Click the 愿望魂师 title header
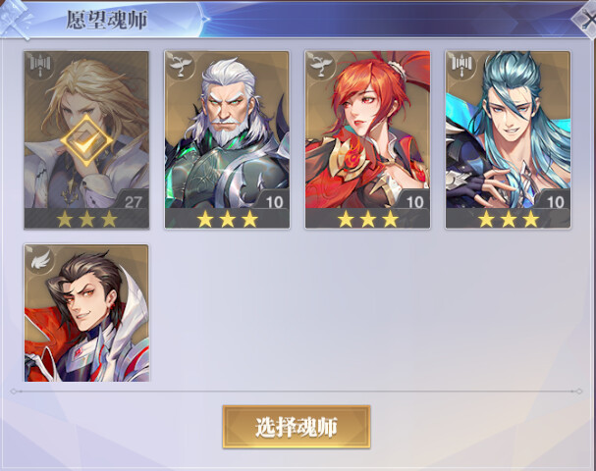The width and height of the screenshot is (596, 471). coord(107,20)
